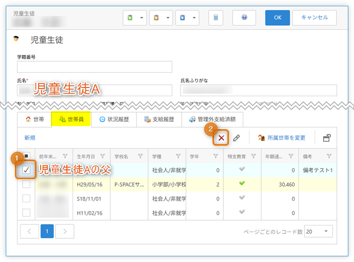Click the キャンセル button
The height and width of the screenshot is (262, 354).
pos(314,18)
